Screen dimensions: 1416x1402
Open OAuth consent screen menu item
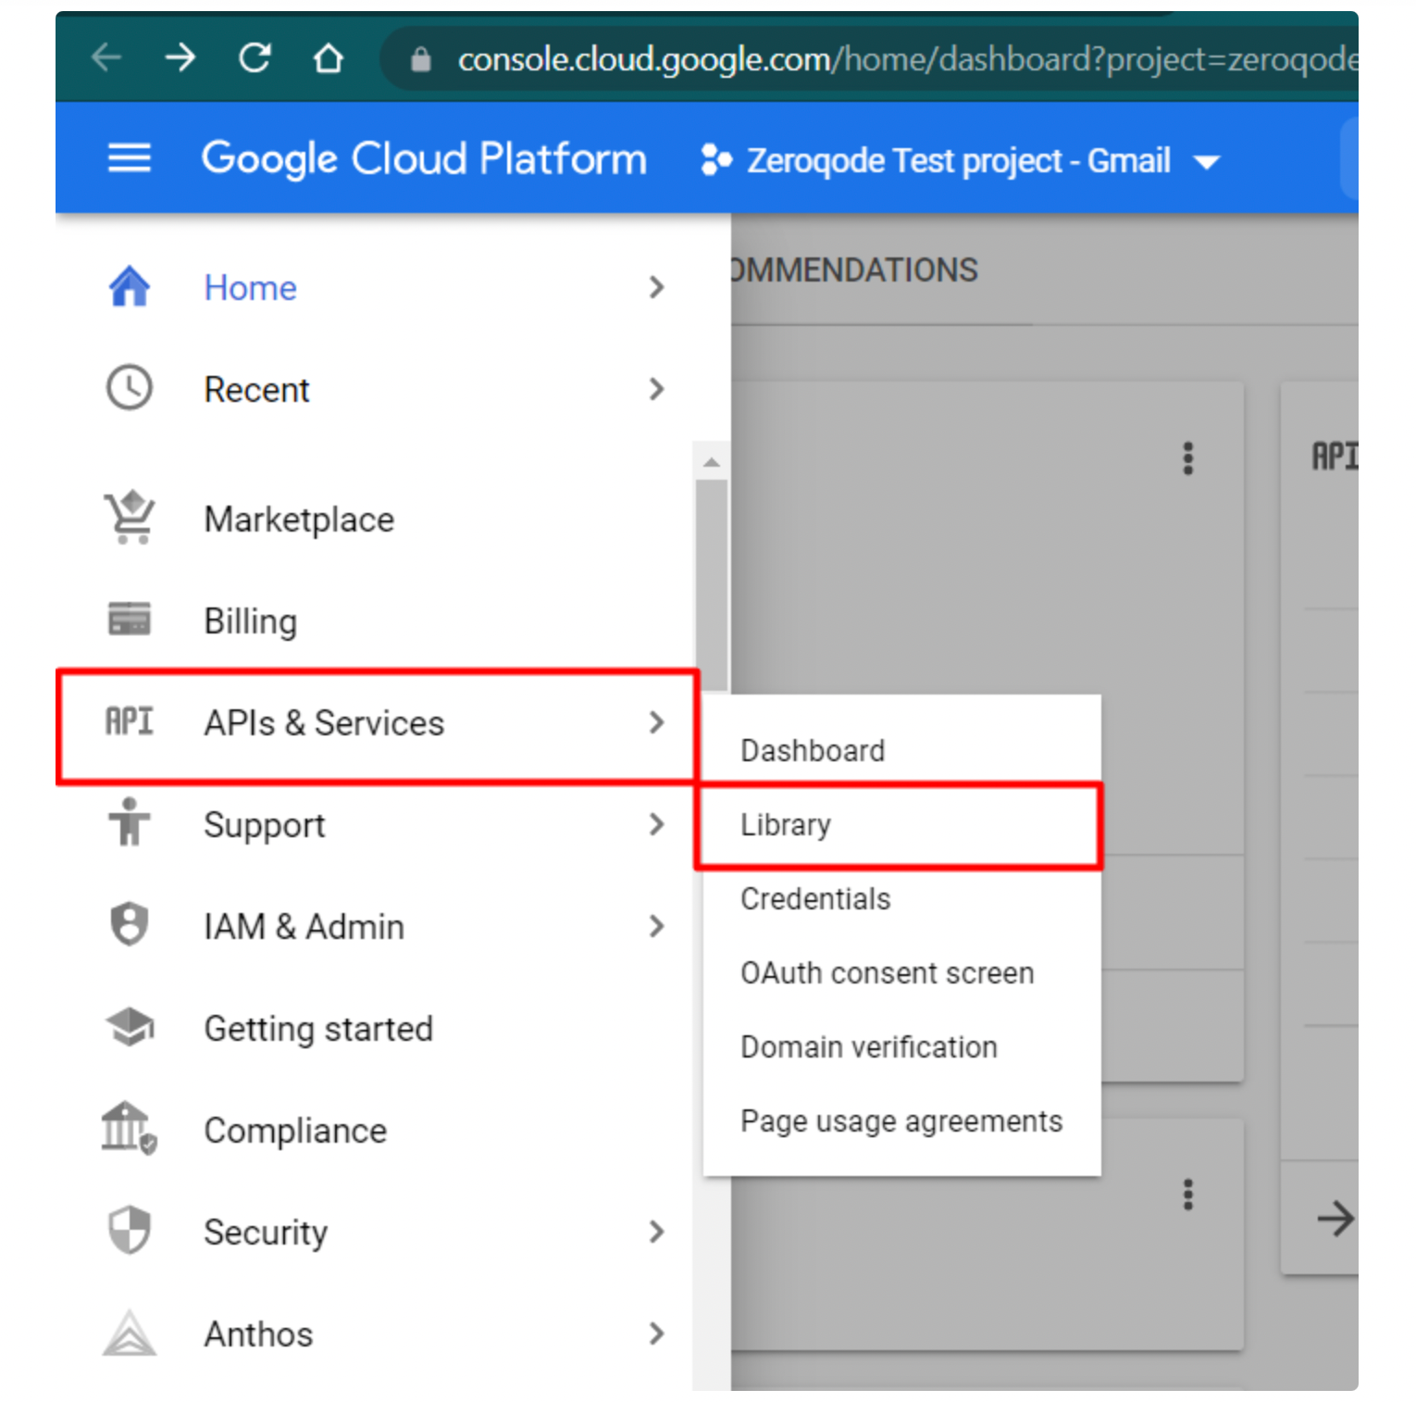click(x=901, y=972)
